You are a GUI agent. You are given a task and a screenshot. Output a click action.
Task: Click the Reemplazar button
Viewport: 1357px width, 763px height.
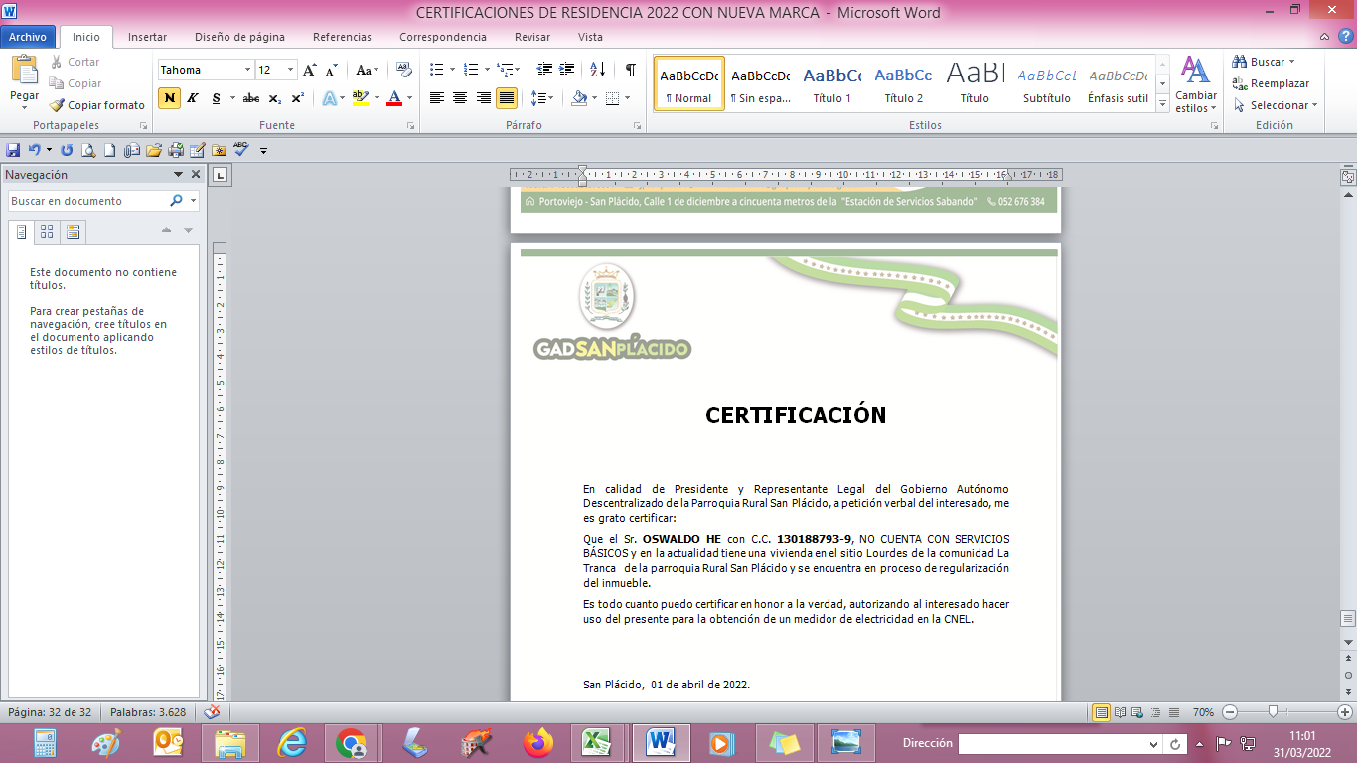click(1271, 83)
